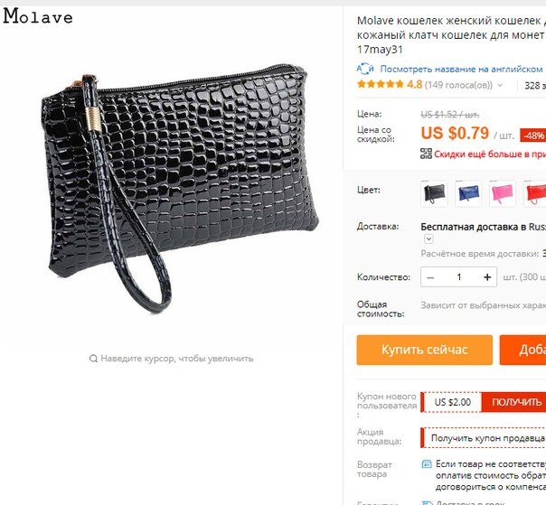Click Получить купон продавца
Image resolution: width=546 pixels, height=505 pixels.
tap(487, 438)
